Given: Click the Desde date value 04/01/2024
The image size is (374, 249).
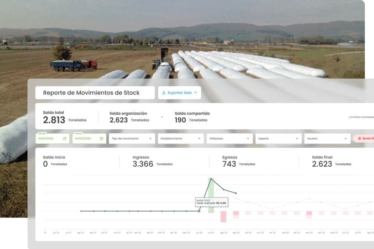Looking at the screenshot, I should click(46, 139).
